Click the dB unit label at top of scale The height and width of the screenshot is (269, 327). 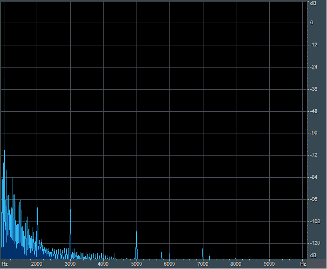313,3
